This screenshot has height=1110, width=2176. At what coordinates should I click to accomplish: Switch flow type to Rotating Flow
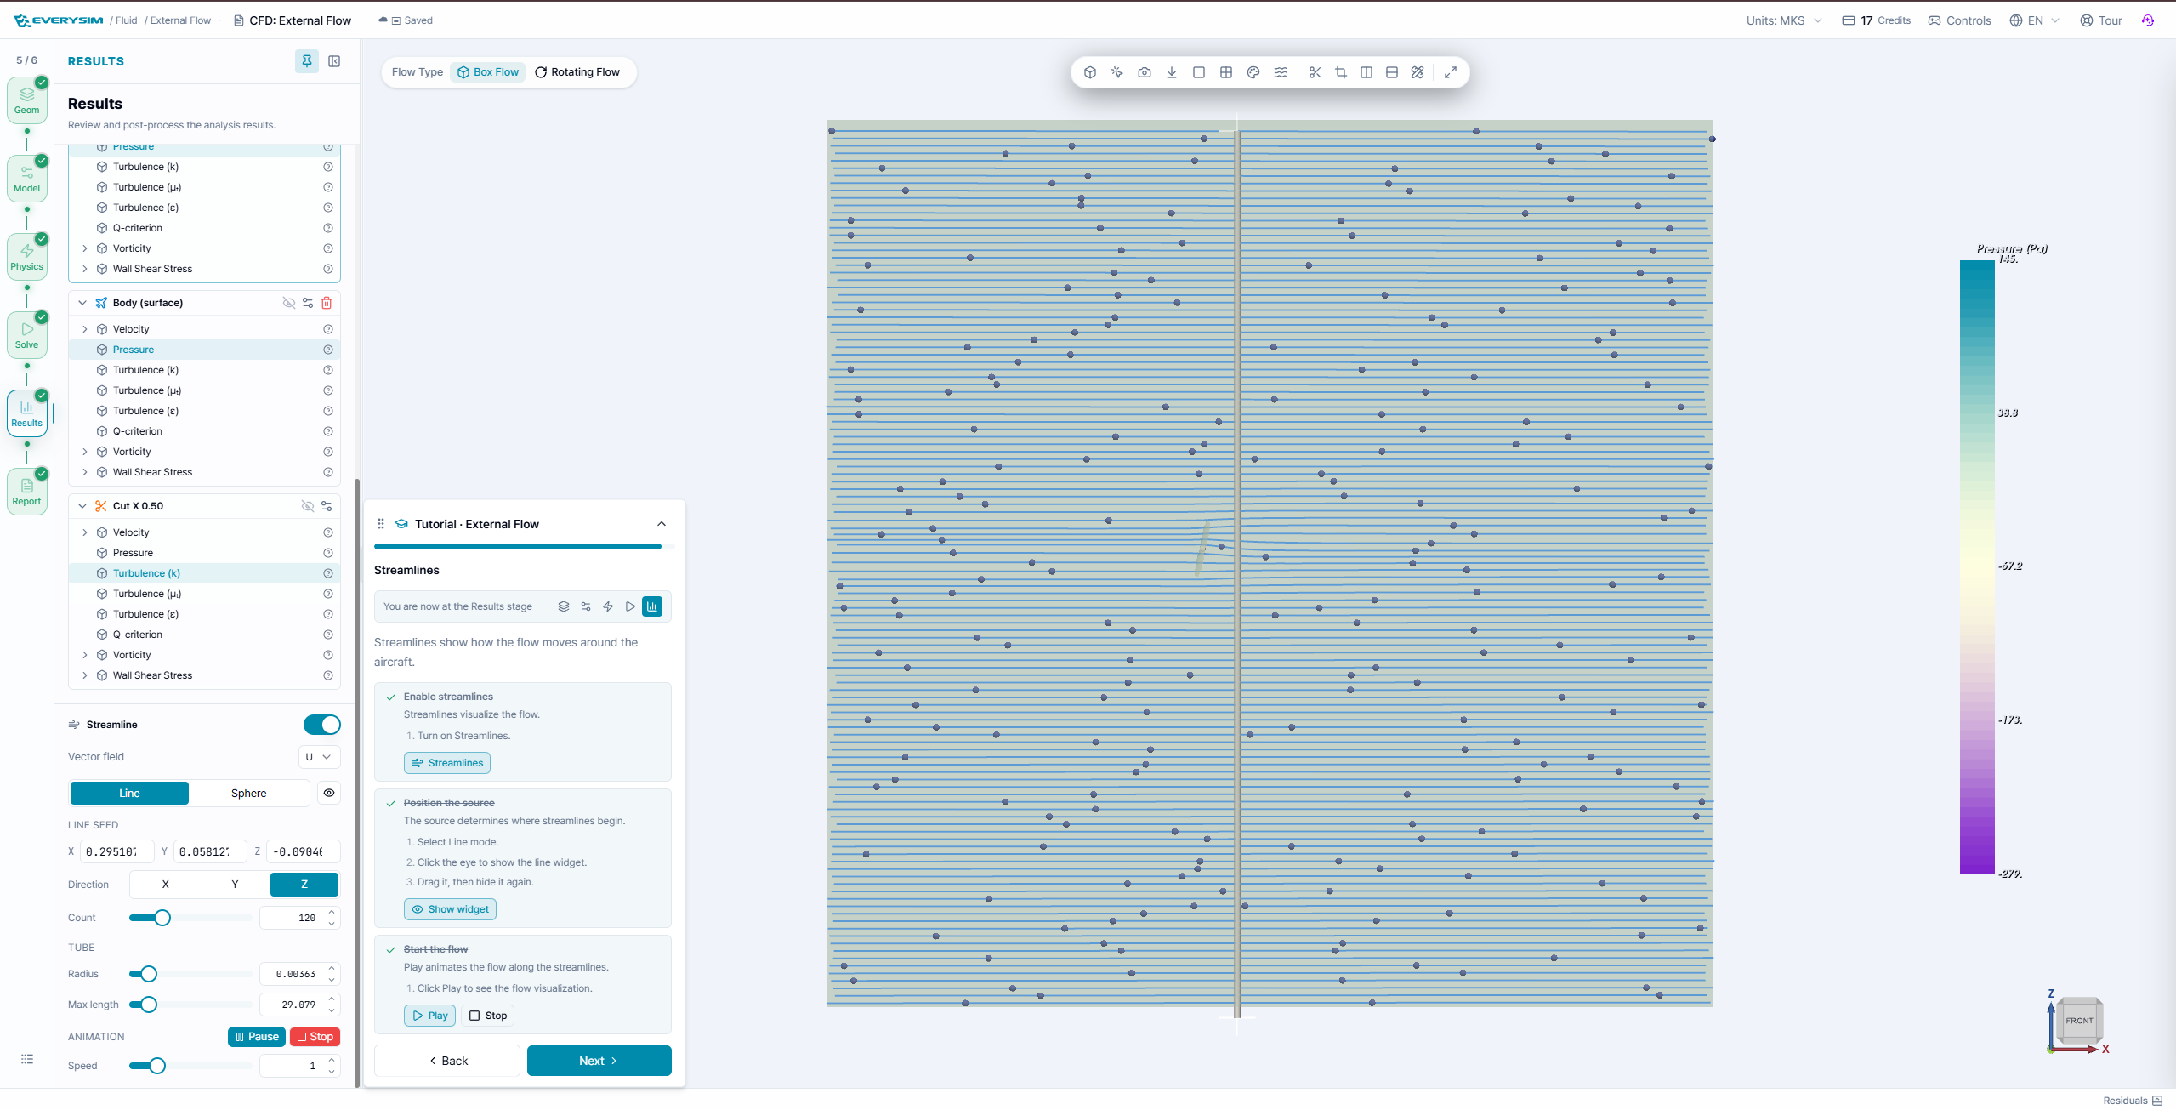pyautogui.click(x=577, y=72)
